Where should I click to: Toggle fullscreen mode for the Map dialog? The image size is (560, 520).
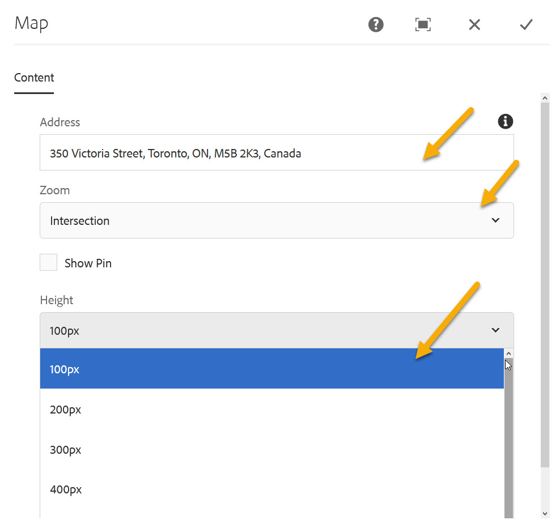(423, 24)
